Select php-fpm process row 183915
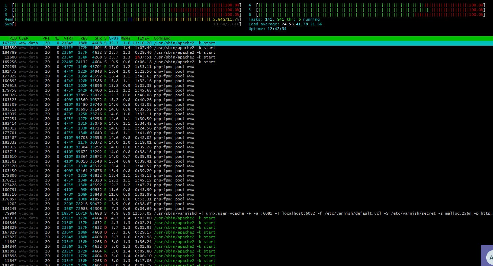 point(246,147)
